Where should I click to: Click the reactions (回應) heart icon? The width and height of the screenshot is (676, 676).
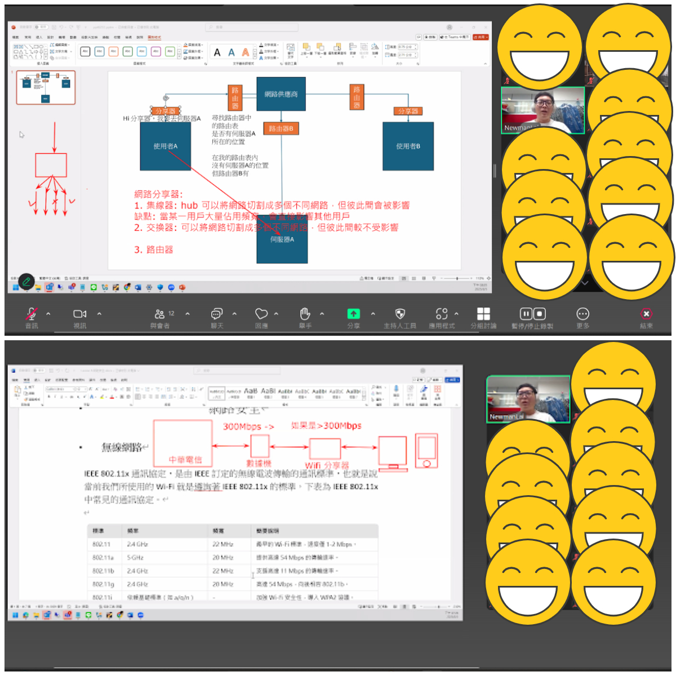point(261,314)
